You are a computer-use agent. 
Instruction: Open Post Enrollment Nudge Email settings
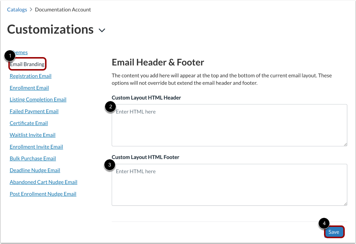click(43, 194)
